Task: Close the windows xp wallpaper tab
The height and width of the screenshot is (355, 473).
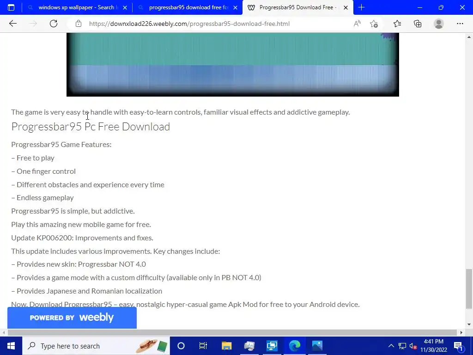Action: pos(125,7)
